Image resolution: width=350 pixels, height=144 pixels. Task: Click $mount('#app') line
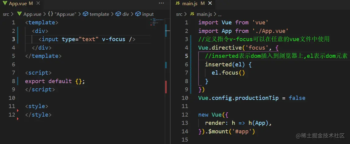(227, 132)
